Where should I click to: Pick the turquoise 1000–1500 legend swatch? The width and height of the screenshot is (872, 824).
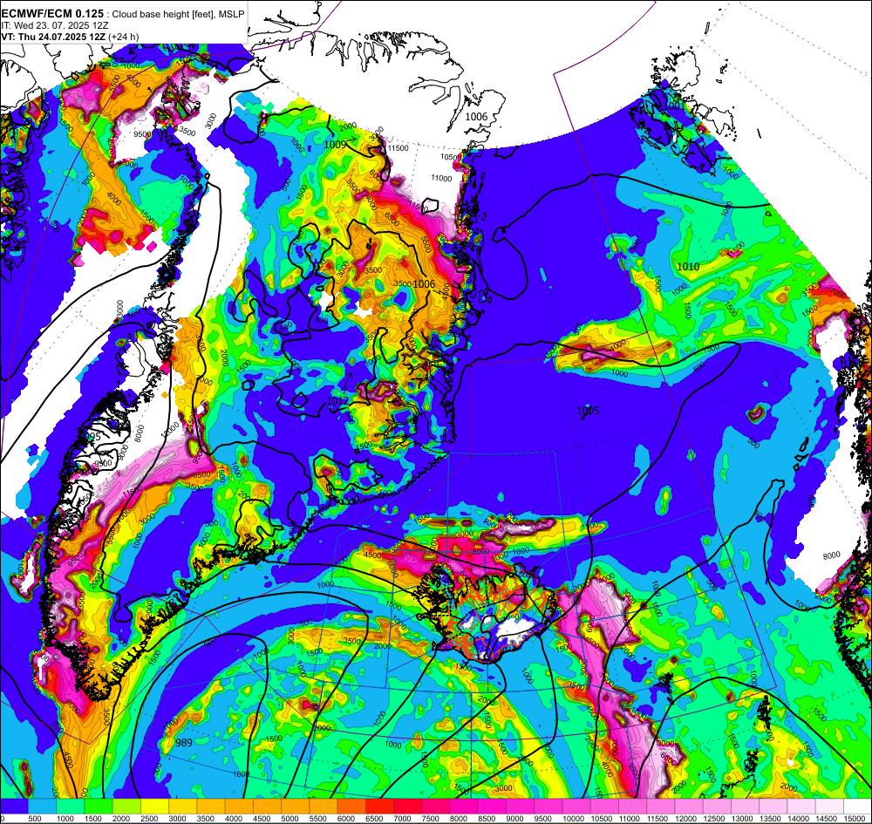(71, 807)
